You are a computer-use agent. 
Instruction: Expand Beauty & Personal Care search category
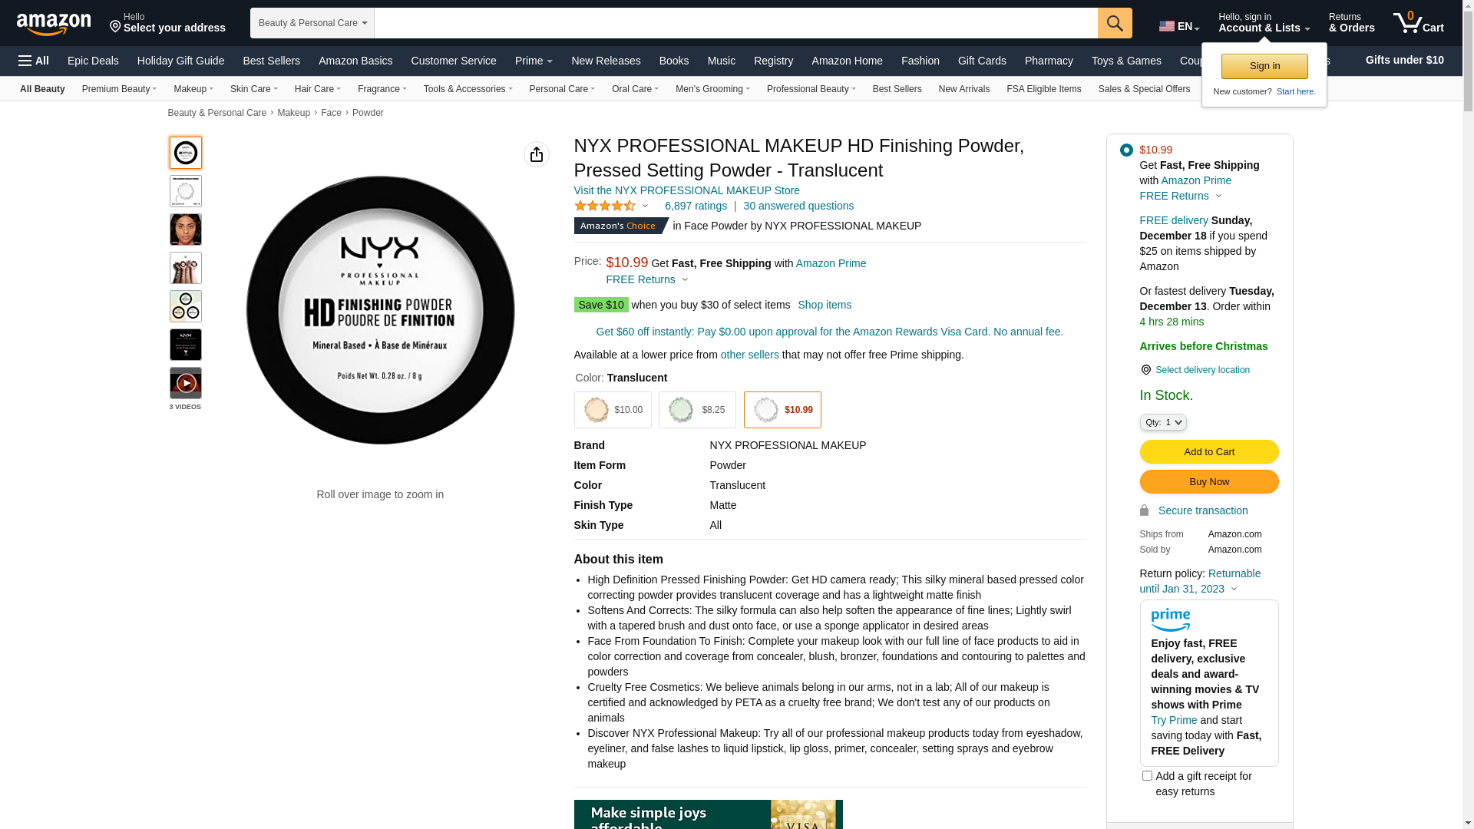pos(312,23)
